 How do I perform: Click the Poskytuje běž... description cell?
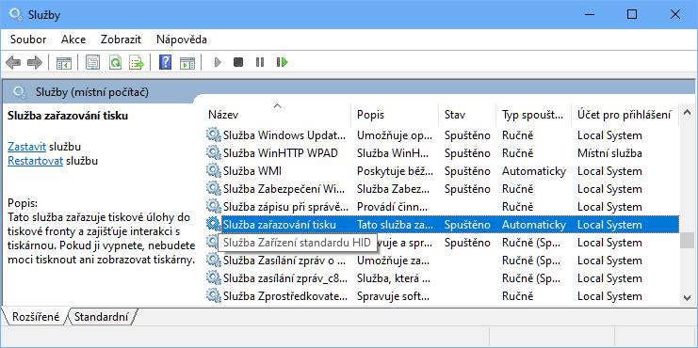(394, 171)
